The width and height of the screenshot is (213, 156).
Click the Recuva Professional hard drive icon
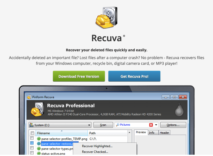[37, 109]
